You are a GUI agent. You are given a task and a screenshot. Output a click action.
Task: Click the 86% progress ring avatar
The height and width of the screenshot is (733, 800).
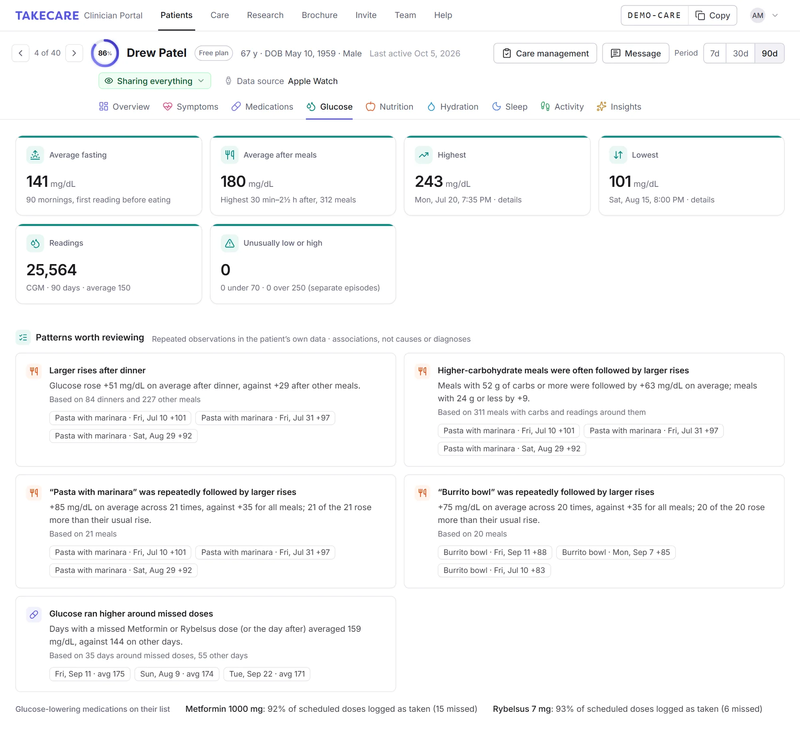[x=105, y=53]
